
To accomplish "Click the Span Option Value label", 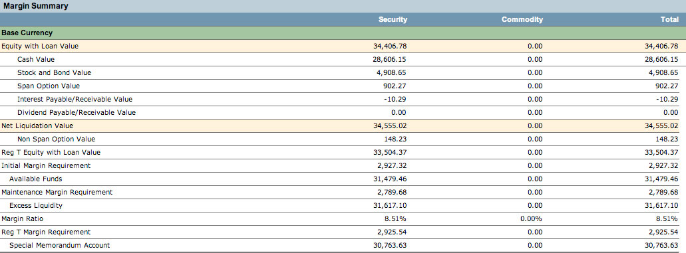I will 49,86.
